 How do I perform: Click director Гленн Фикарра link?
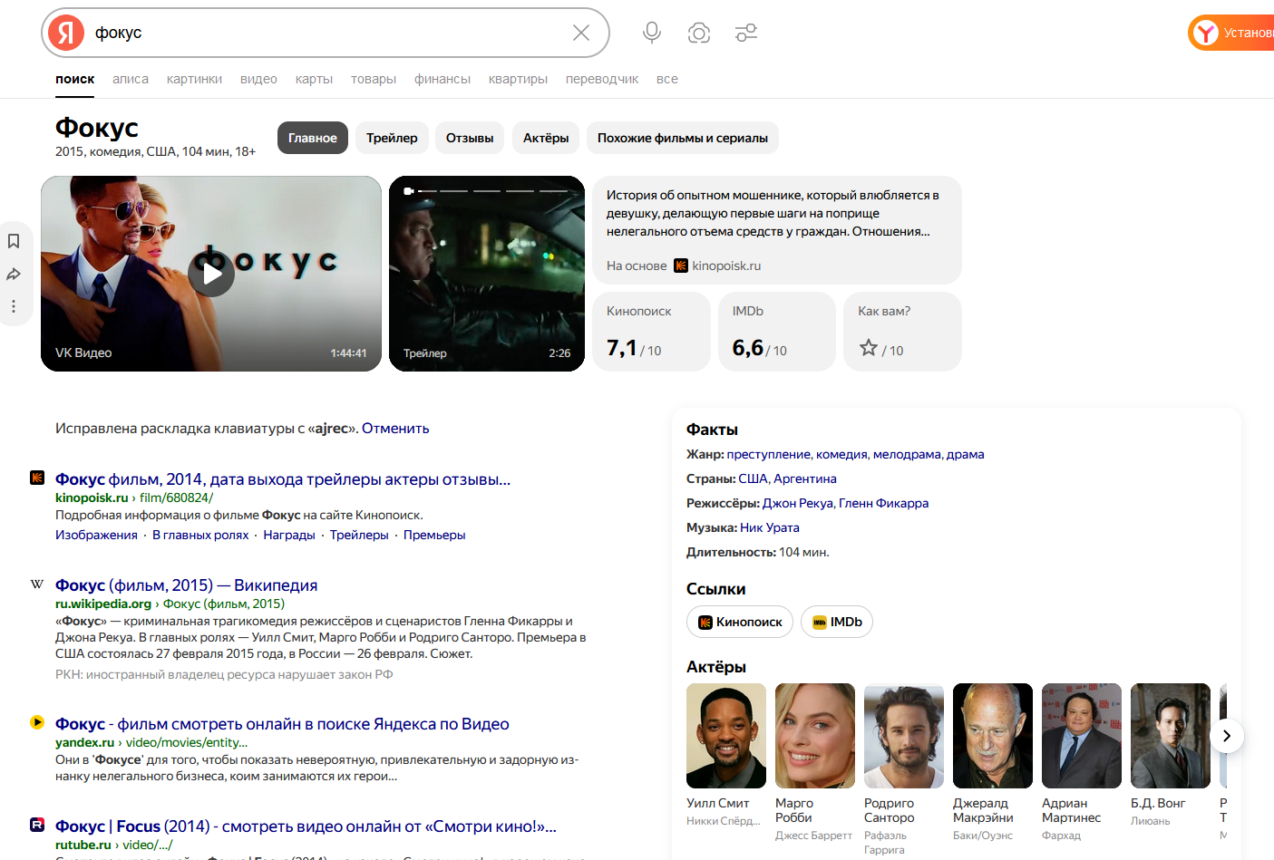(x=883, y=503)
